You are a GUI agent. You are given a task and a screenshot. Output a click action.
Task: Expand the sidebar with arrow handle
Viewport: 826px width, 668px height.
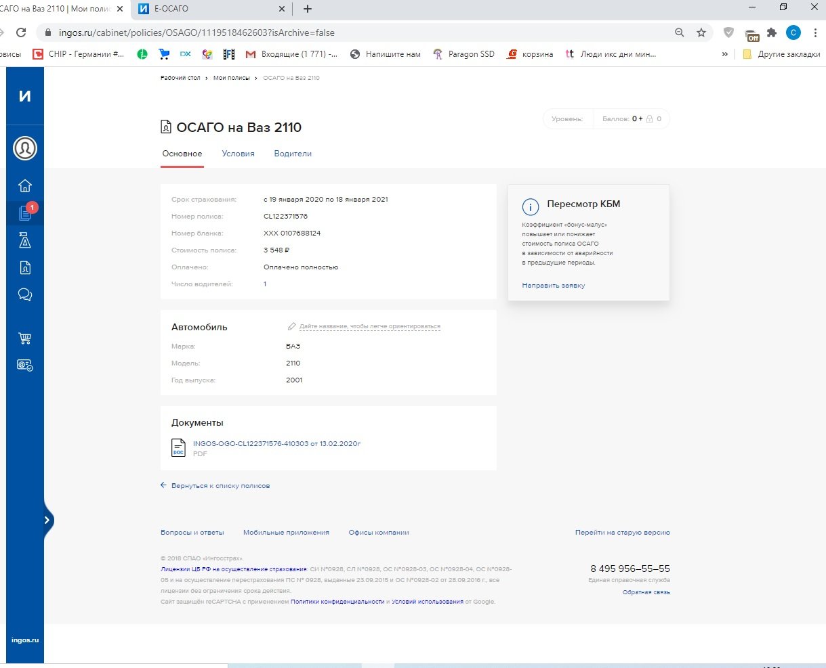[x=47, y=520]
